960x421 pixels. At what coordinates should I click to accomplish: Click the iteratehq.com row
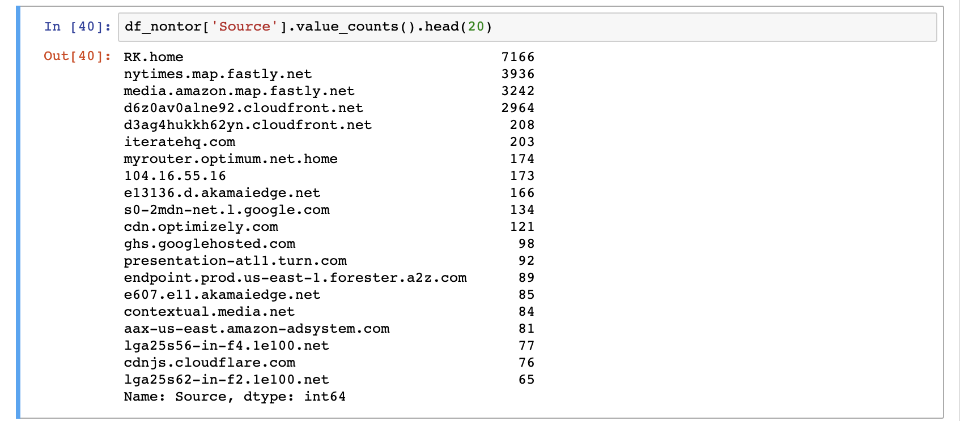click(329, 142)
